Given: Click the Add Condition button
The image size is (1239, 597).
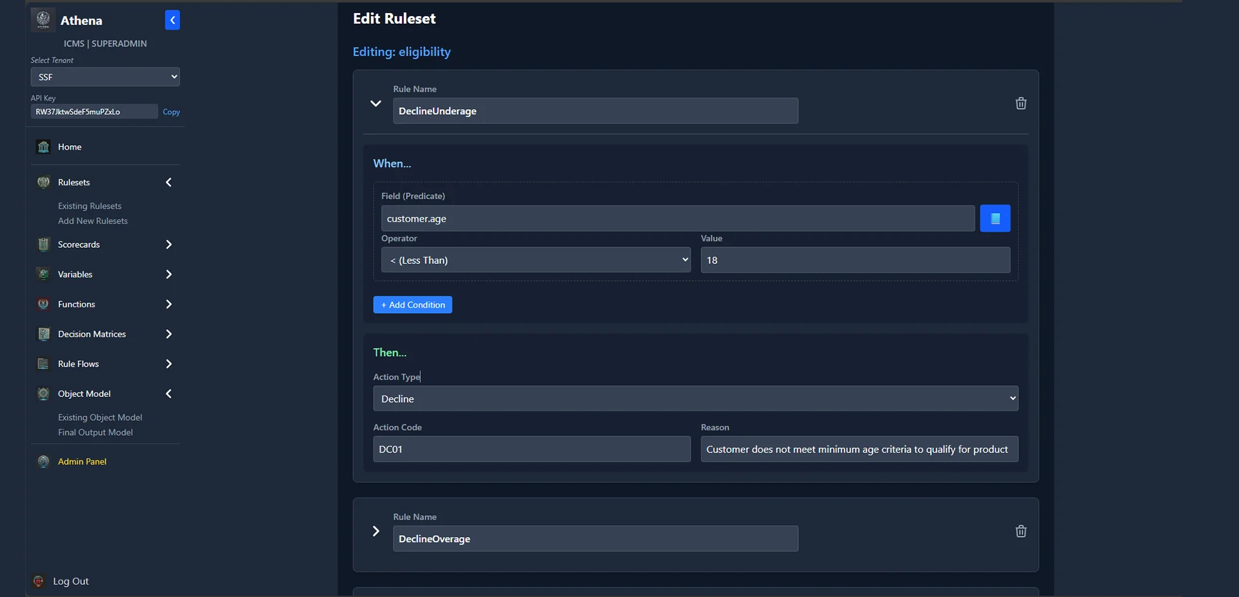Looking at the screenshot, I should (412, 305).
